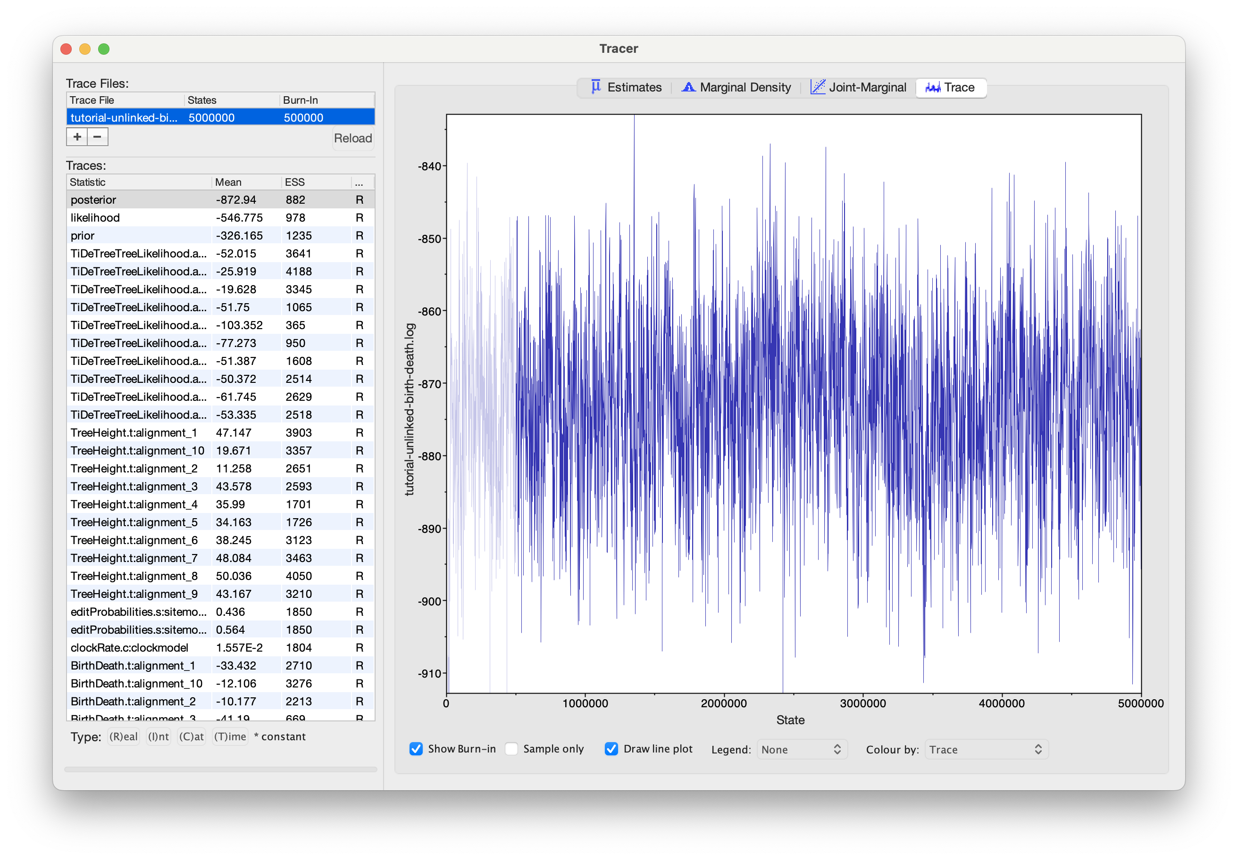Select TreeHeight.t:alignment_10 row

click(x=220, y=450)
